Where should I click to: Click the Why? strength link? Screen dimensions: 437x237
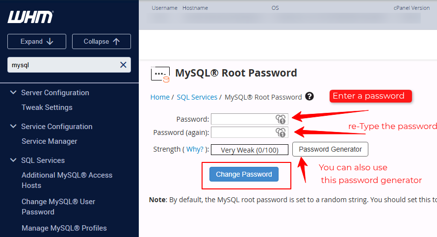point(195,149)
